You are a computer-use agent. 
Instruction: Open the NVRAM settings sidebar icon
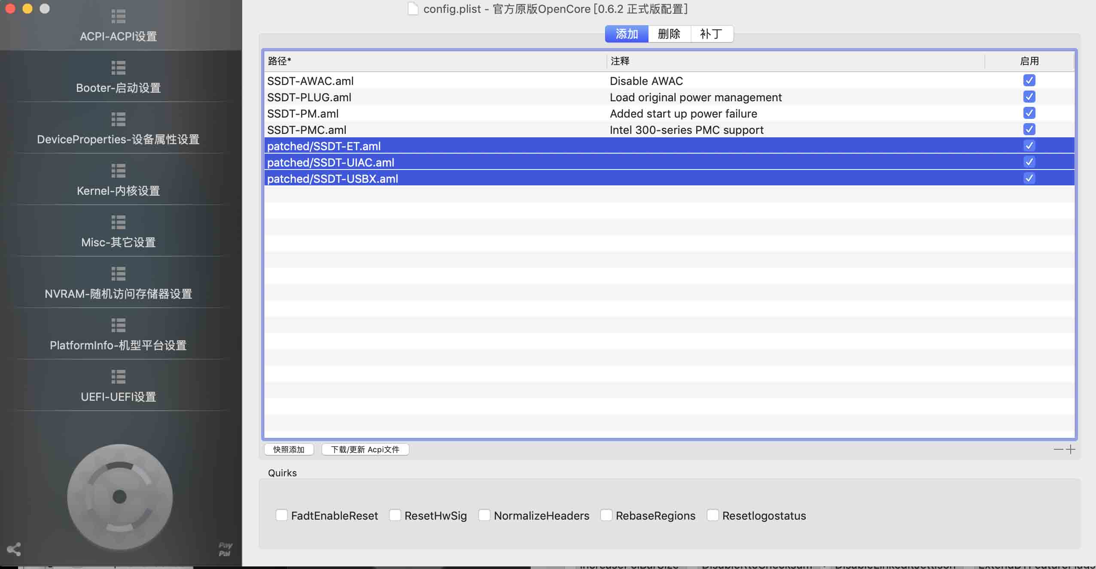click(x=118, y=274)
